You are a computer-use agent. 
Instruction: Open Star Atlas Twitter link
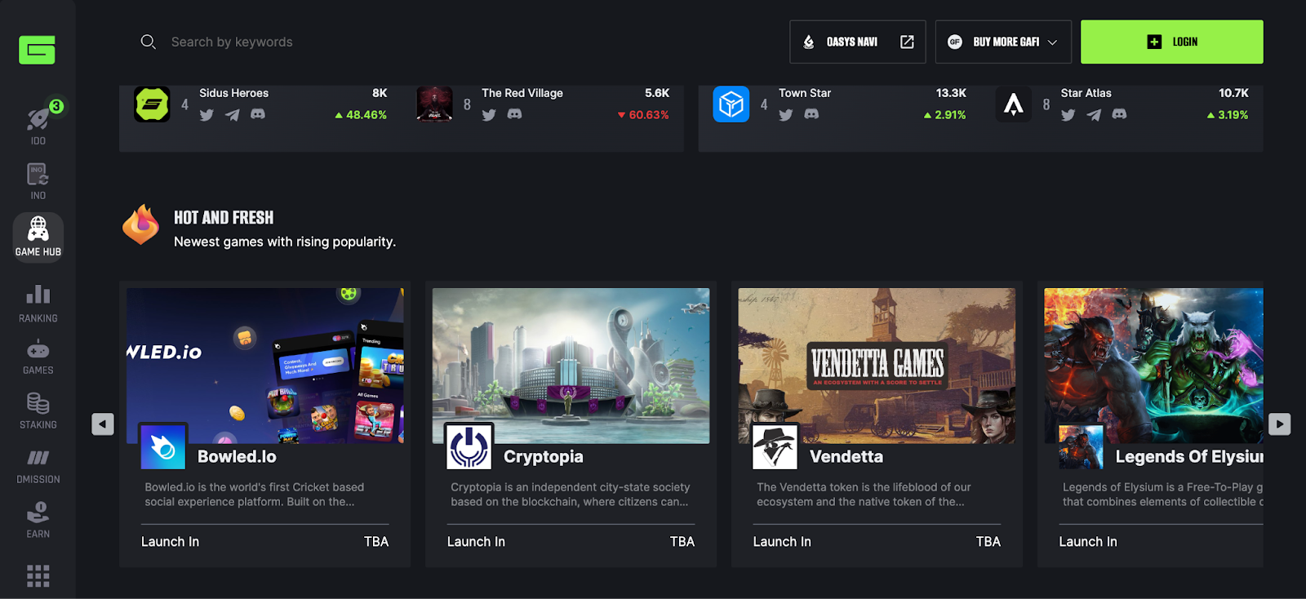coord(1068,115)
